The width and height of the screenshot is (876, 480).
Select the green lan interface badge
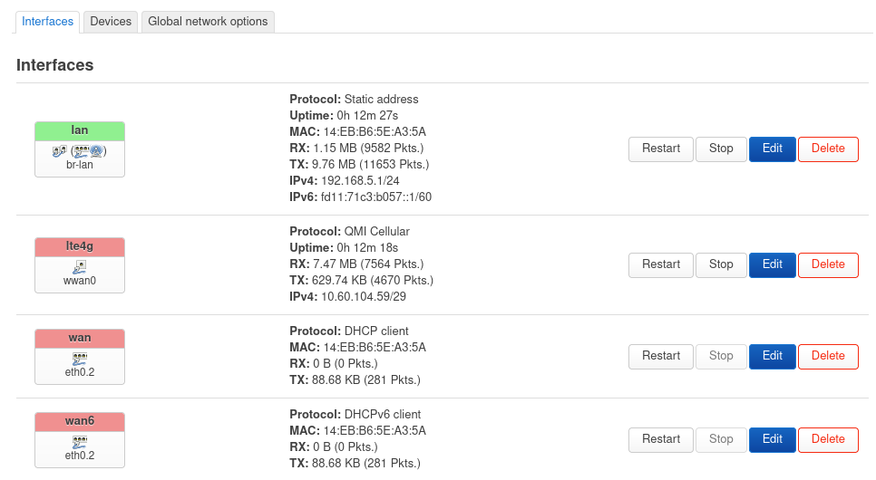tap(79, 130)
